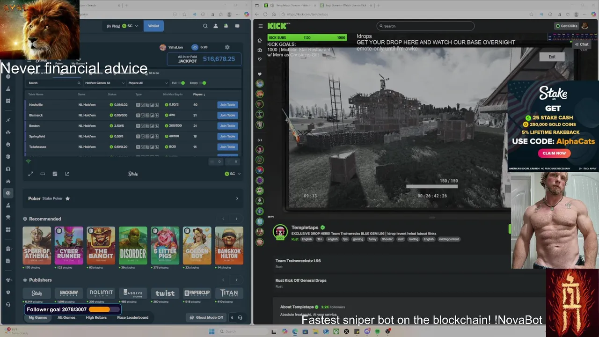Image resolution: width=599 pixels, height=337 pixels.
Task: Open Hold'em Games: All dropdown
Action: click(x=105, y=83)
